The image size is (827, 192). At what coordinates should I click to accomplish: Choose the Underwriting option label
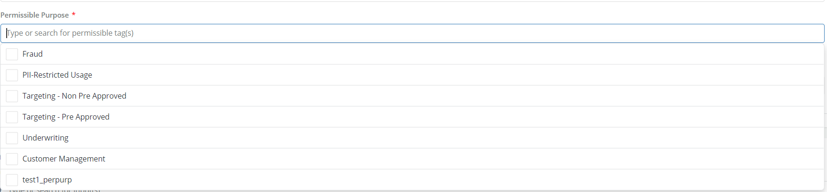[45, 138]
